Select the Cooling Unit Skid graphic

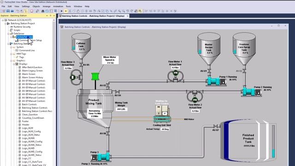(162, 114)
